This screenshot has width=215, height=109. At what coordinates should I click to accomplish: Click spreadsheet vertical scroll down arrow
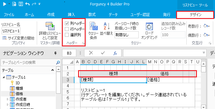(x=204, y=107)
